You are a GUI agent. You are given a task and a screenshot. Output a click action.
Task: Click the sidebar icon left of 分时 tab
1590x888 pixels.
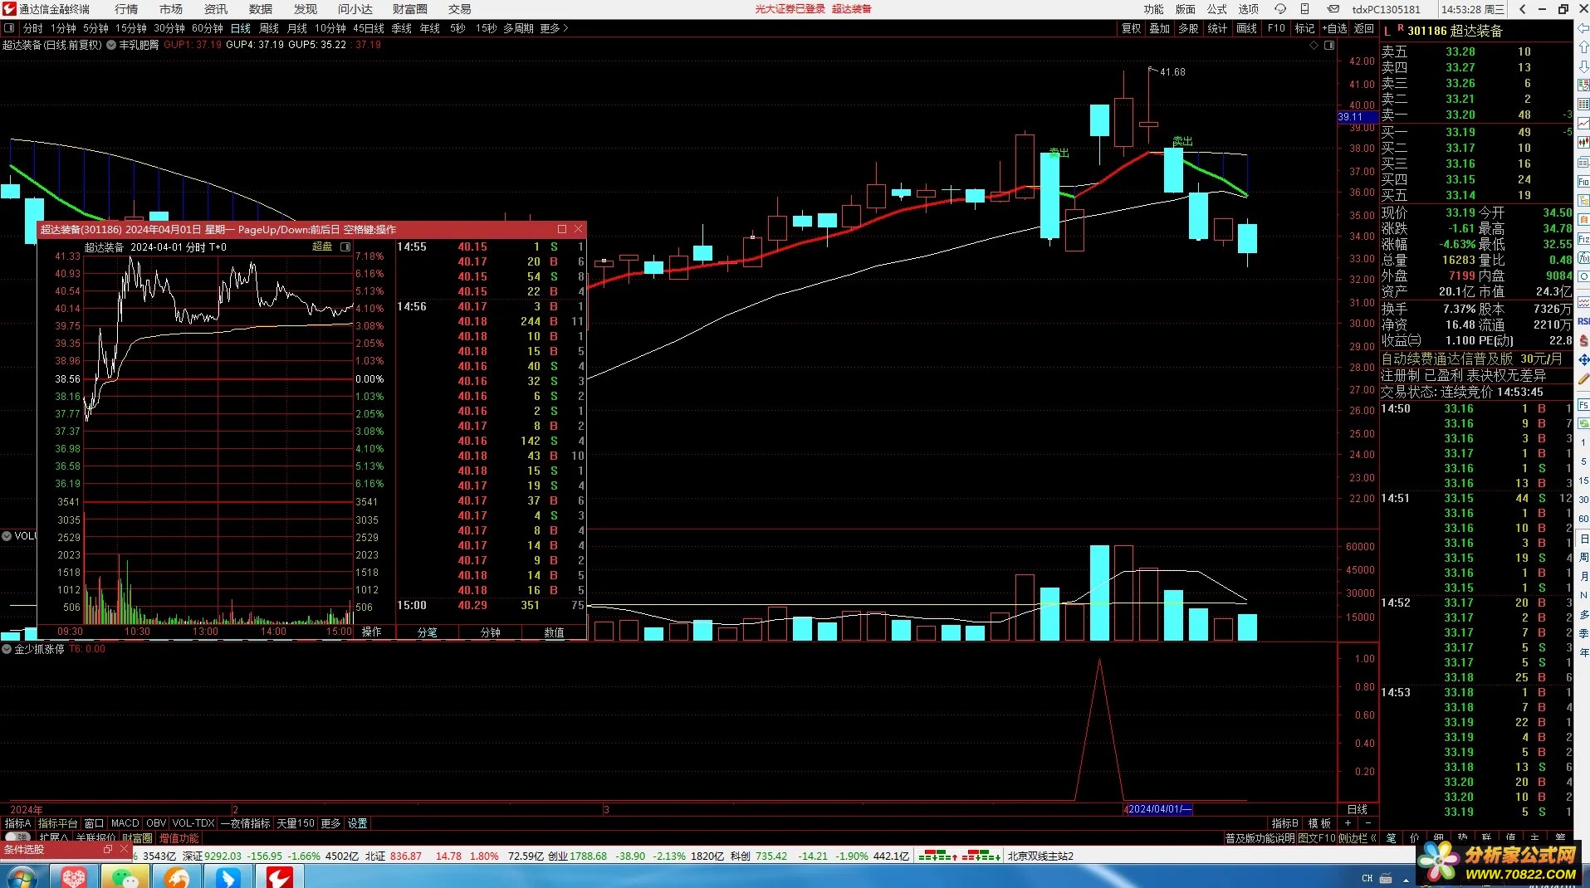9,28
